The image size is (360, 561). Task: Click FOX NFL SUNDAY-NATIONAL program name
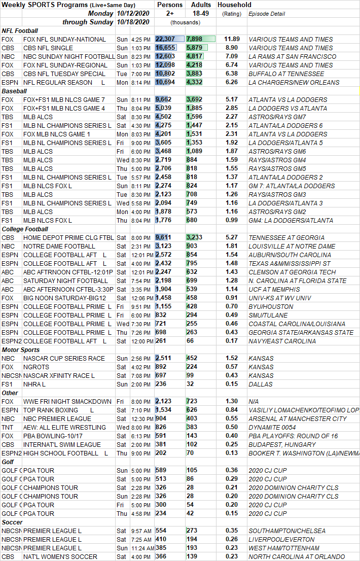coord(65,40)
